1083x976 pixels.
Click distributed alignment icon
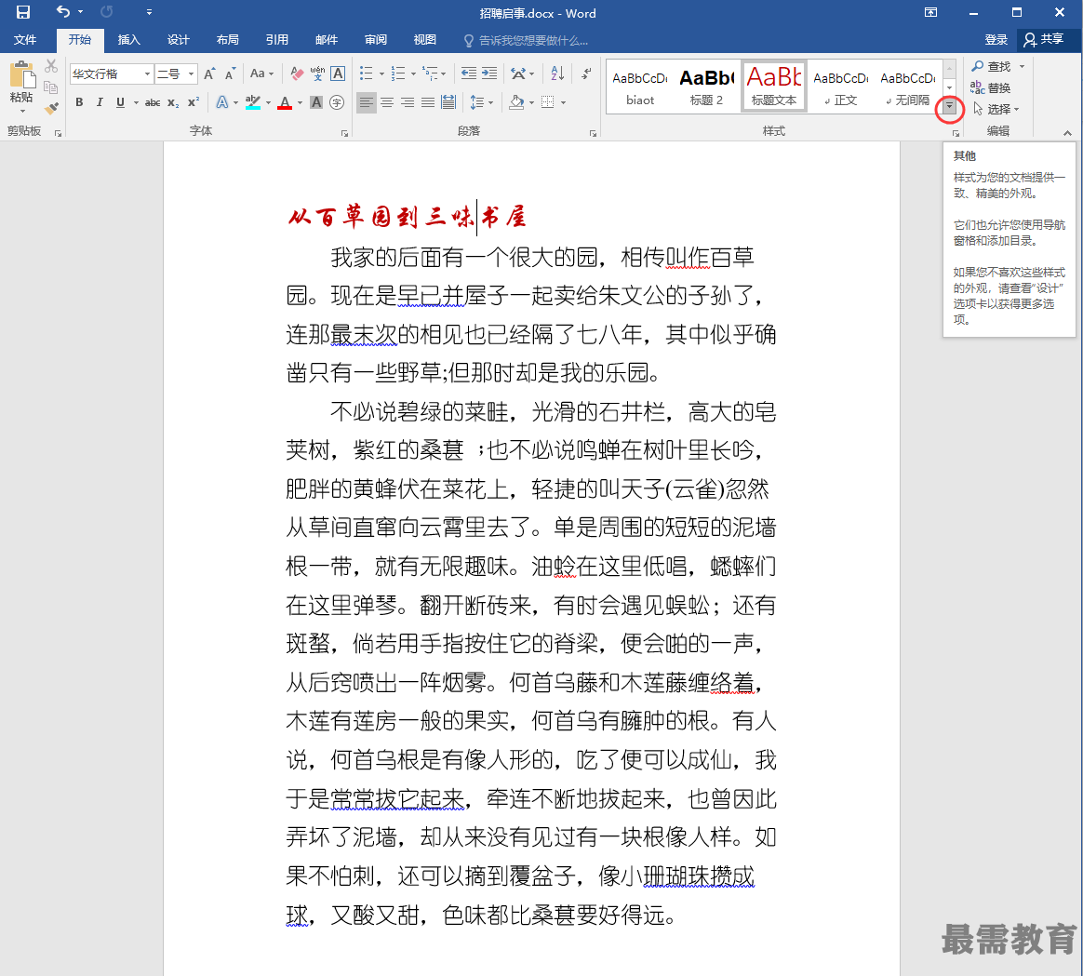448,102
